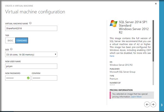Viewport: 164px width, 112px height.
Task: Select the Basic tier option
Action: click(10, 40)
